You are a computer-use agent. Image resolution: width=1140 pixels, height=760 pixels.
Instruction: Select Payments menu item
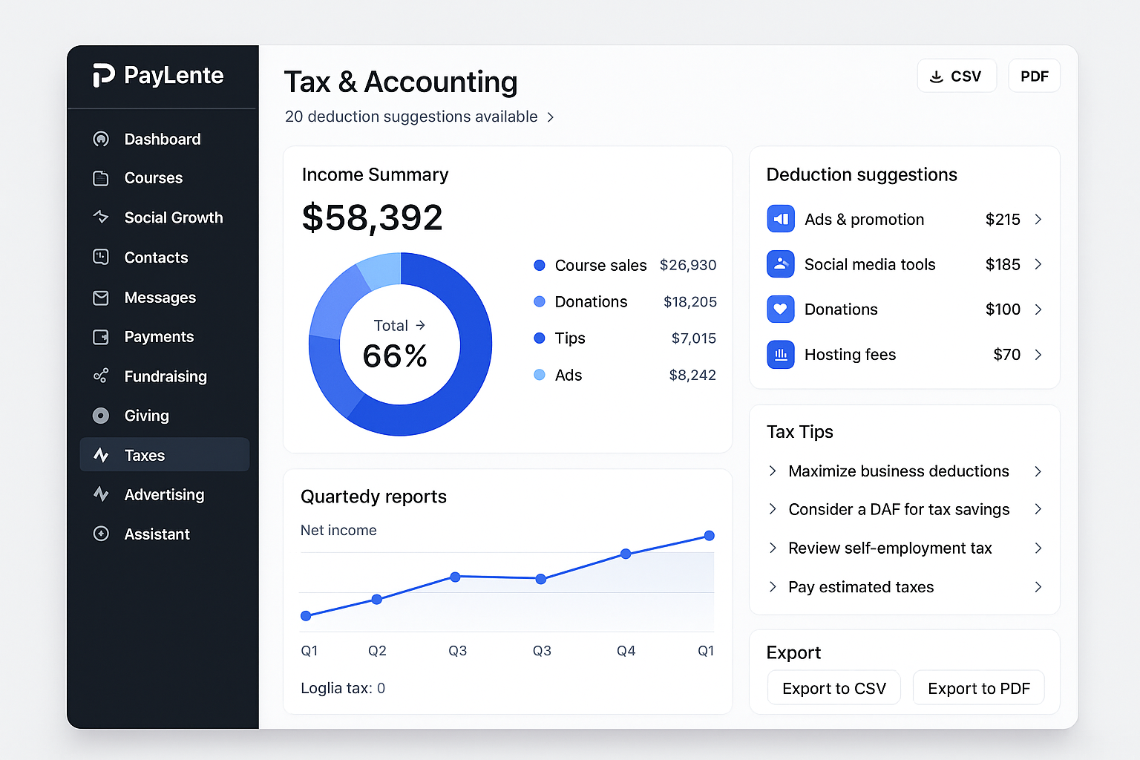click(x=164, y=337)
